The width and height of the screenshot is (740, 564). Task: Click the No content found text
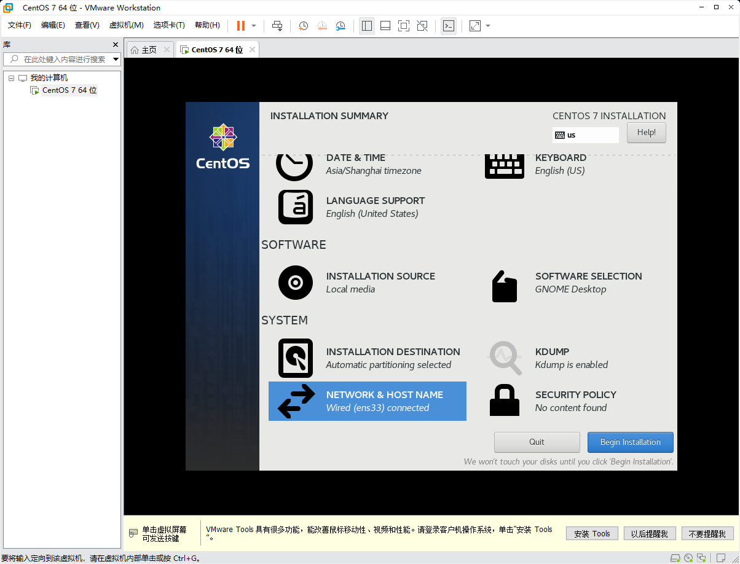tap(571, 408)
